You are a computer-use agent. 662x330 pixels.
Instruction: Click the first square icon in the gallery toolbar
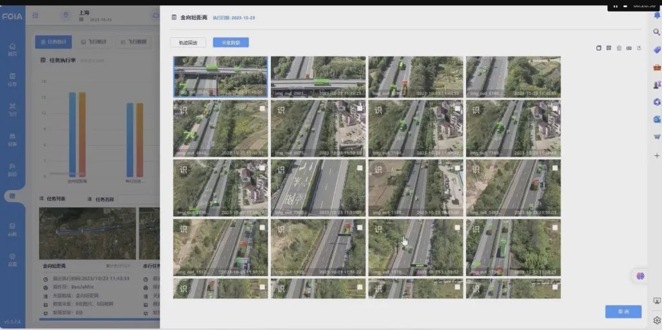[599, 48]
